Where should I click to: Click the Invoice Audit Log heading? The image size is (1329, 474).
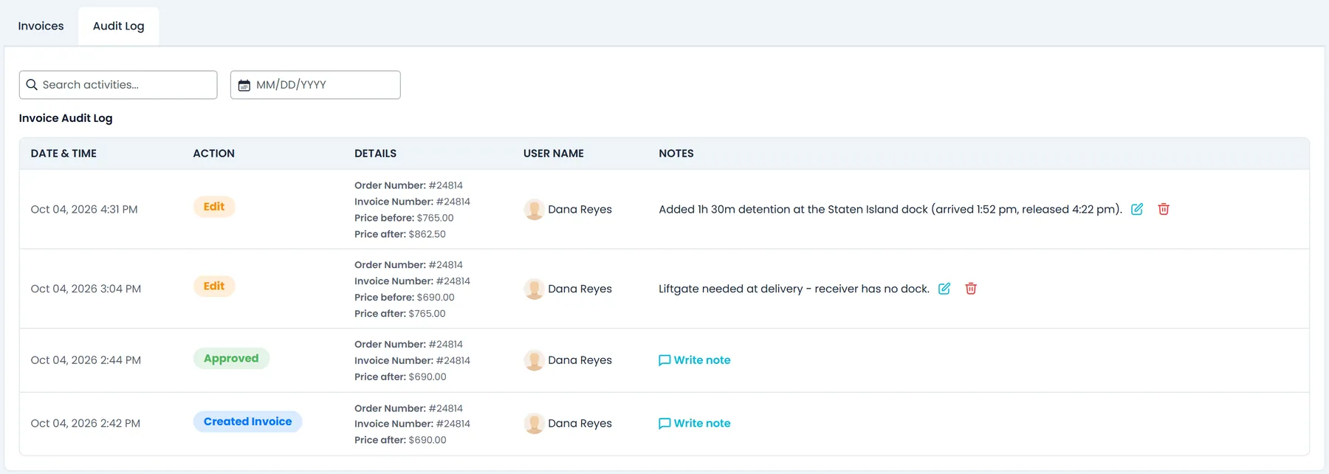coord(66,118)
